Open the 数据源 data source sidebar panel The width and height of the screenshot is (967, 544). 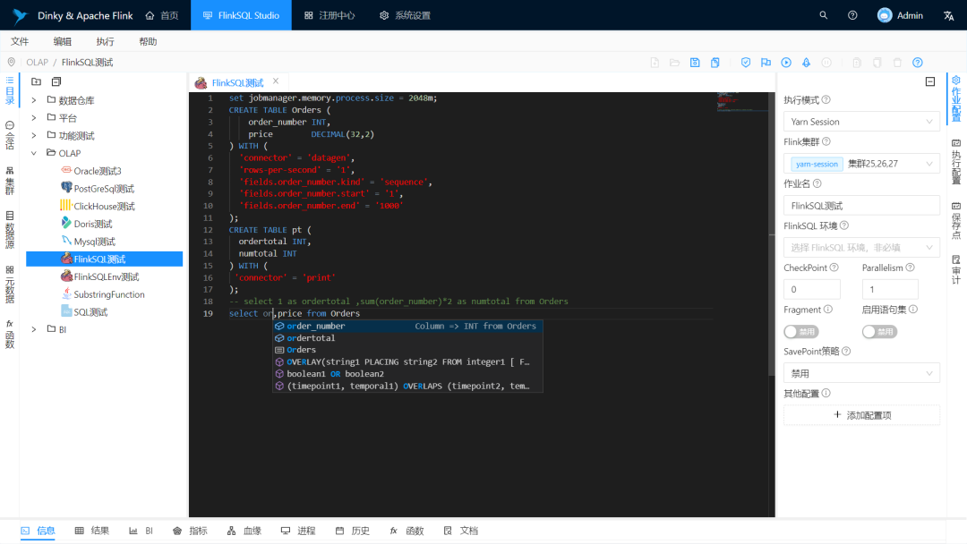[x=10, y=230]
